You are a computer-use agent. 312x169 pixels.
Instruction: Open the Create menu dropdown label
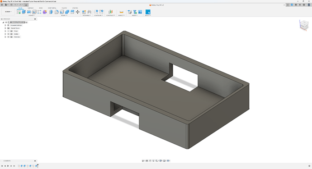click(x=31, y=15)
